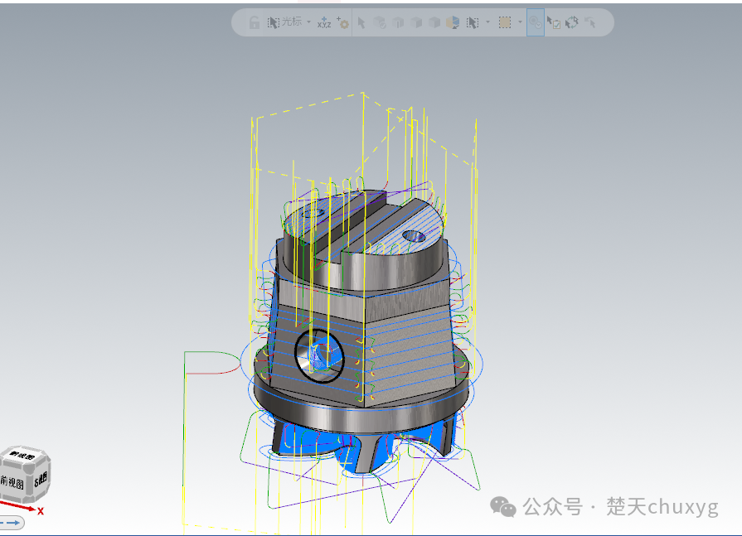742x536 pixels.
Task: Click the unlock padlock icon in selection bar
Action: coord(255,22)
